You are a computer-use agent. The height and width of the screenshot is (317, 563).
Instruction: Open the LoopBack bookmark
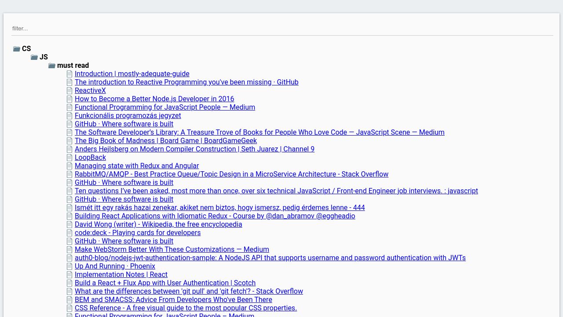90,157
